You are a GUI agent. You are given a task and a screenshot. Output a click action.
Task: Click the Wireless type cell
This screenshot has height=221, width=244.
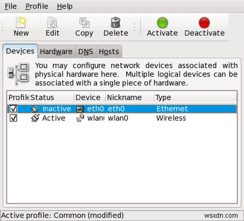click(171, 118)
